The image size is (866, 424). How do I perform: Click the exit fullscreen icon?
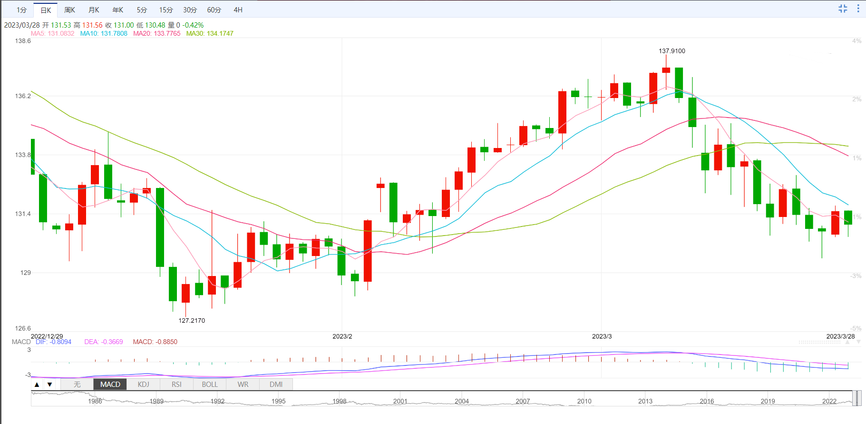843,9
